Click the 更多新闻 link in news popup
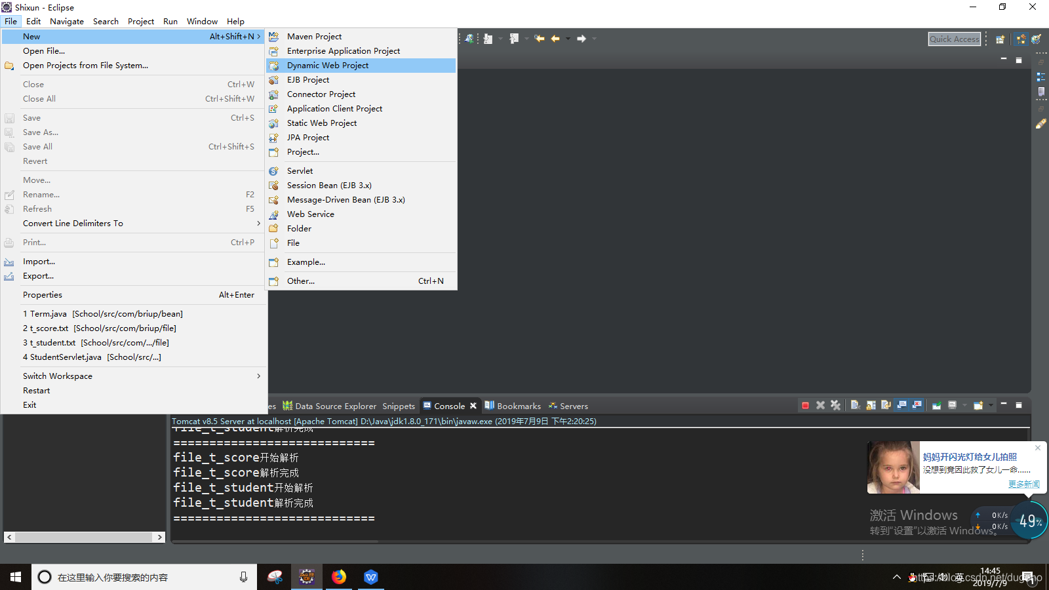 1023,484
